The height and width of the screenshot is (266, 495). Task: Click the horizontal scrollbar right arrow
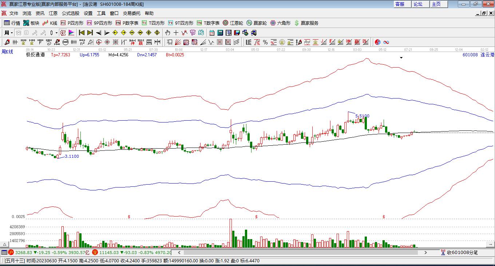425,252
